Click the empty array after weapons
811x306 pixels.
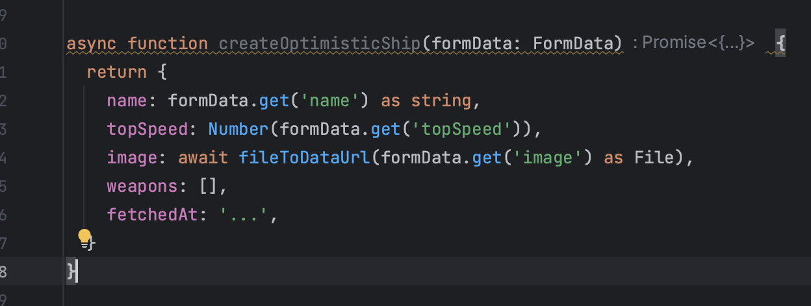click(209, 186)
